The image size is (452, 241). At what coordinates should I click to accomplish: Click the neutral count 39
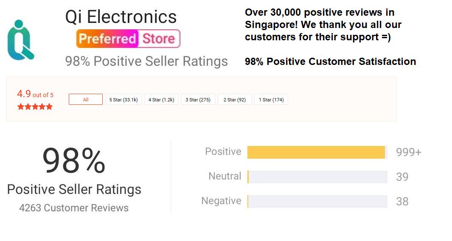pyautogui.click(x=402, y=177)
